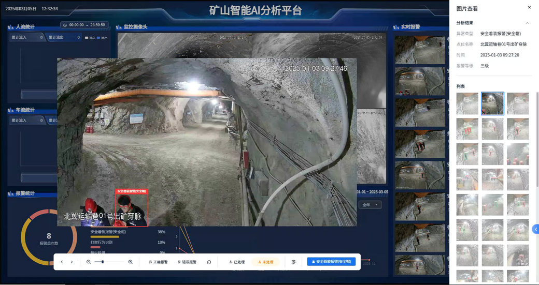This screenshot has height=285, width=539.
Task: Mark alarm as 错误报警
Action: [x=187, y=262]
